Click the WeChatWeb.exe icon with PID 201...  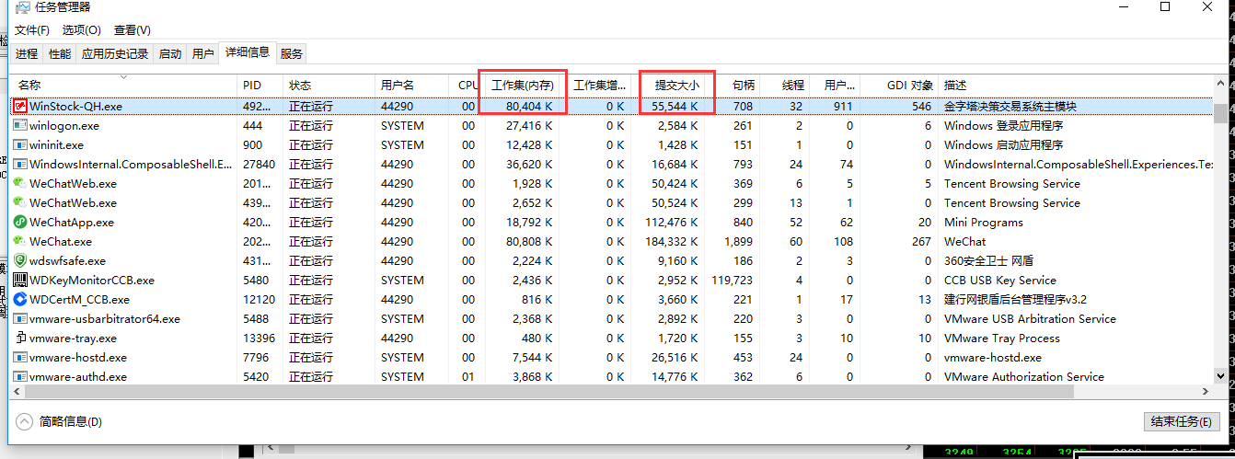coord(20,183)
